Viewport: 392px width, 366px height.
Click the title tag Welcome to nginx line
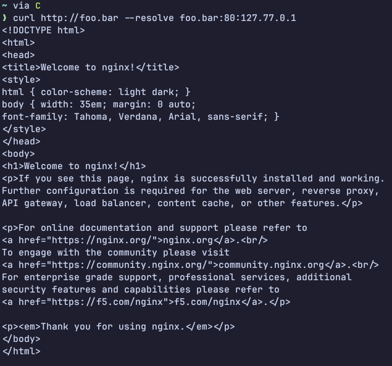pos(91,67)
